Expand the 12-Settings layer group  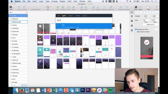pos(10,50)
